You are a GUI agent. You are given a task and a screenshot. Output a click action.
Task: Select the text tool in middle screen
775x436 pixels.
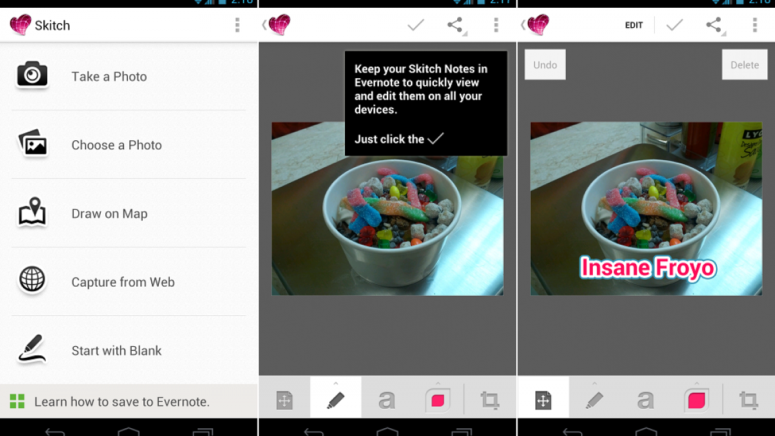[387, 400]
